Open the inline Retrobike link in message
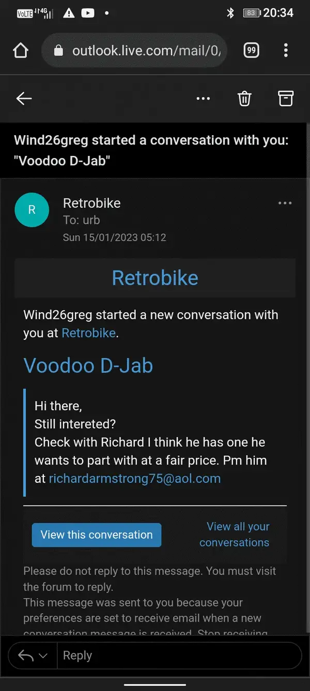310x691 pixels. 89,333
